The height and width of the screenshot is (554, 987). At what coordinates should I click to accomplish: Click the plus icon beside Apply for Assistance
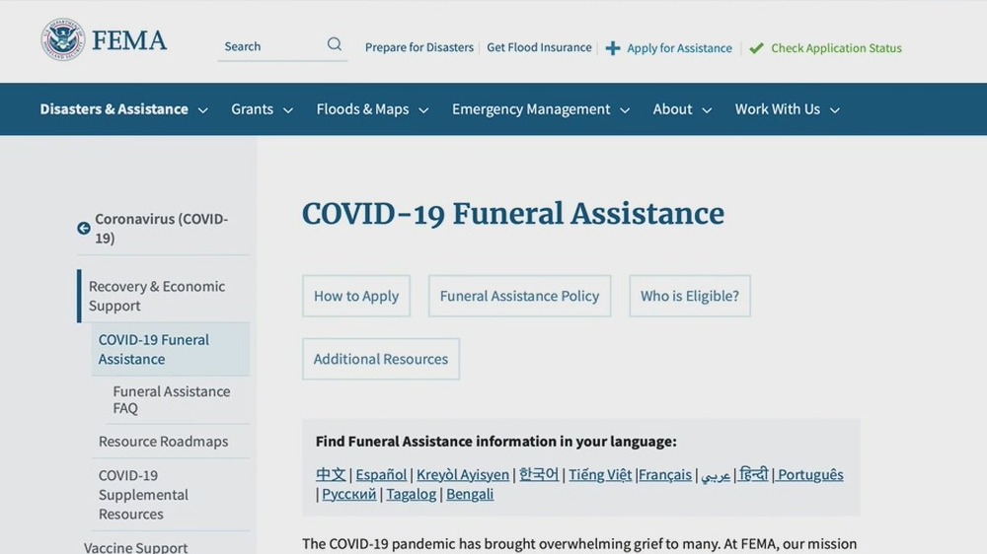[x=613, y=47]
